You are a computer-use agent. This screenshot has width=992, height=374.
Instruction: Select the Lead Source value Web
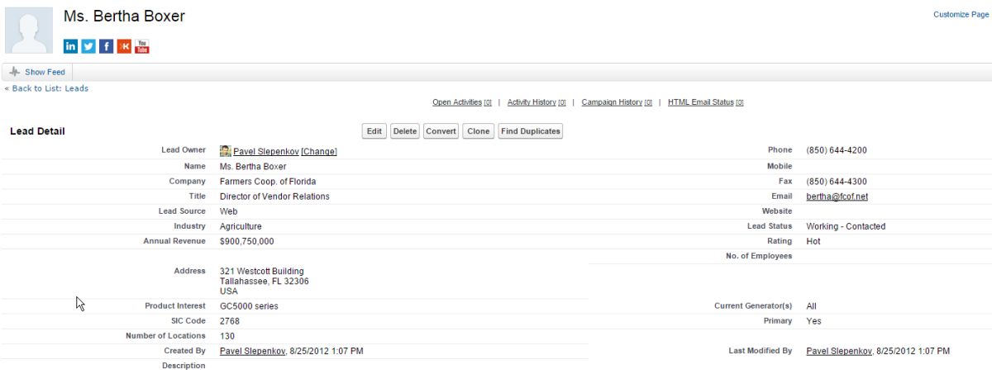point(229,211)
